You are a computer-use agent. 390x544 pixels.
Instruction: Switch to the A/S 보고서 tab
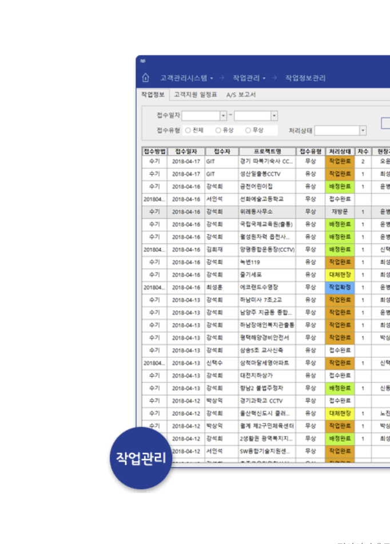tap(241, 94)
